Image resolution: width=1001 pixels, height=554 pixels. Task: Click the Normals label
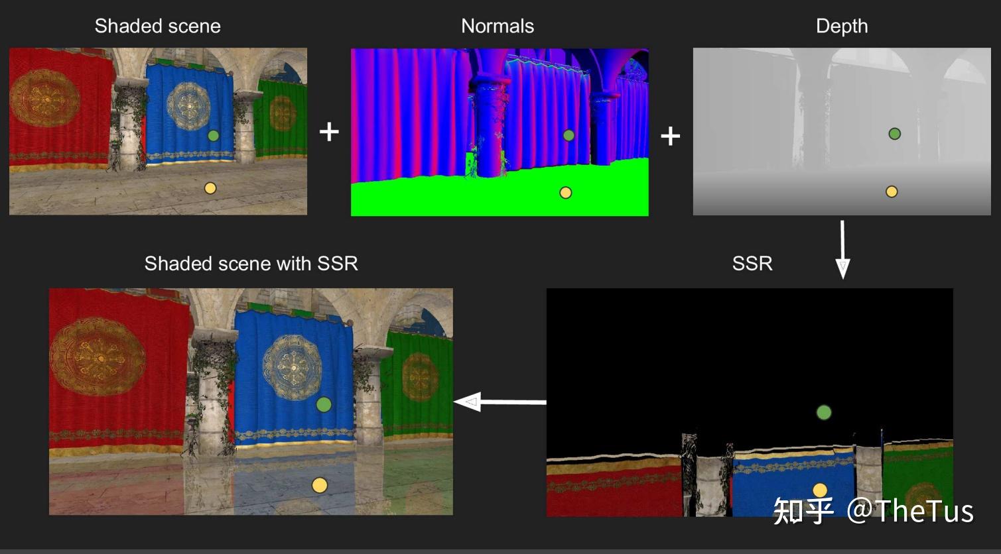pyautogui.click(x=496, y=26)
